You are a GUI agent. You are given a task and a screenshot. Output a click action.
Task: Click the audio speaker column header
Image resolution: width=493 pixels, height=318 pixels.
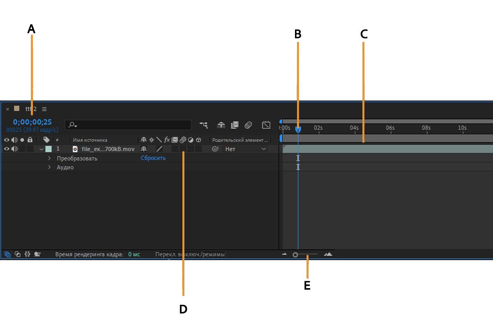coord(15,140)
